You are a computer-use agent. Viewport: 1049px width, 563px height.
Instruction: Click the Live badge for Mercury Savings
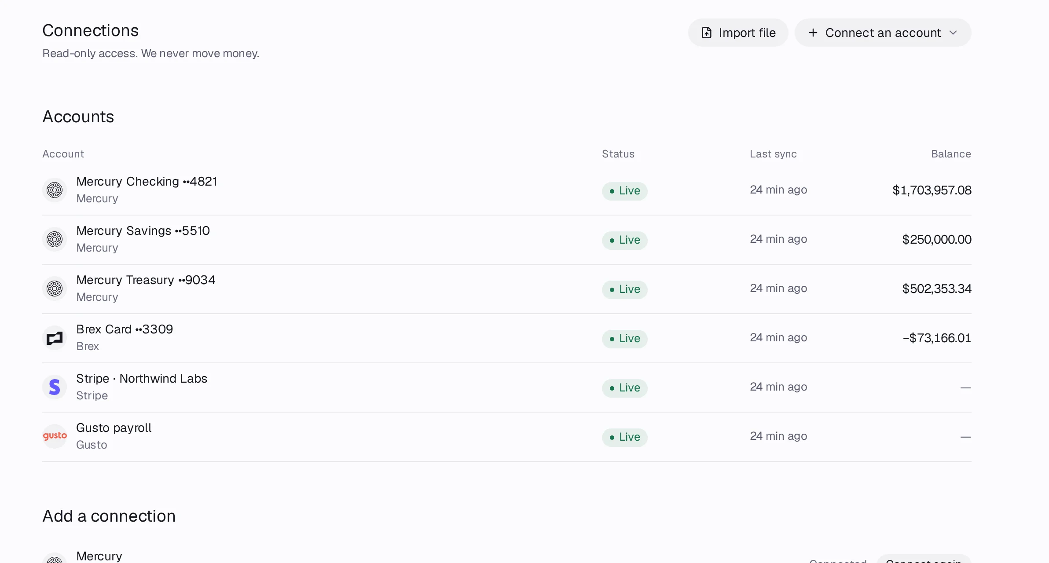624,240
